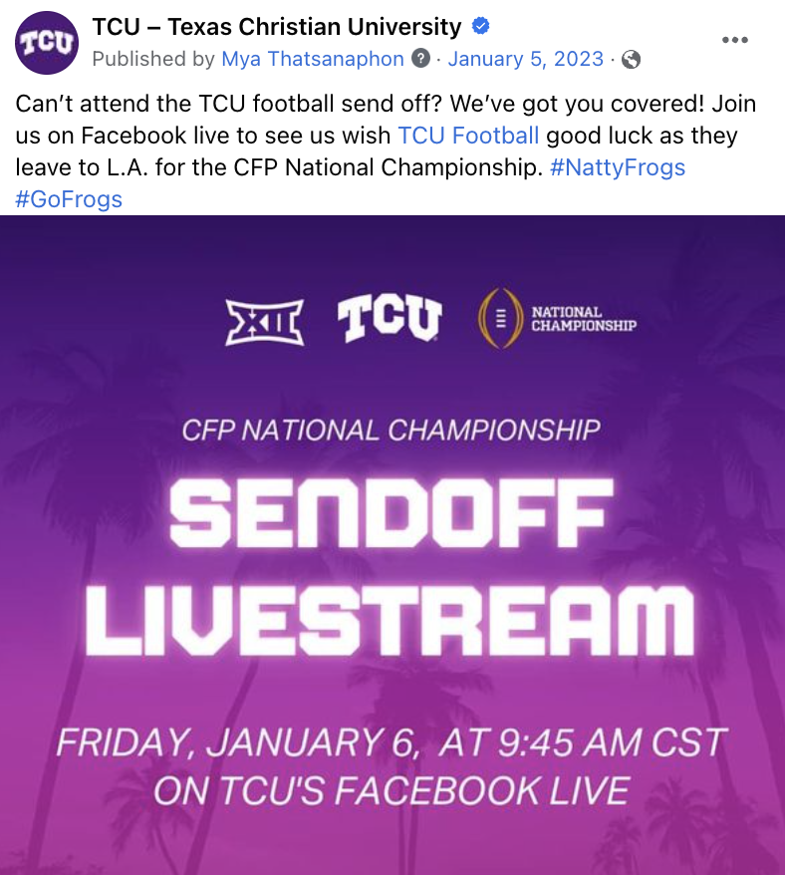Click the SENDOFF headline in the image
785x875 pixels.
click(x=391, y=516)
